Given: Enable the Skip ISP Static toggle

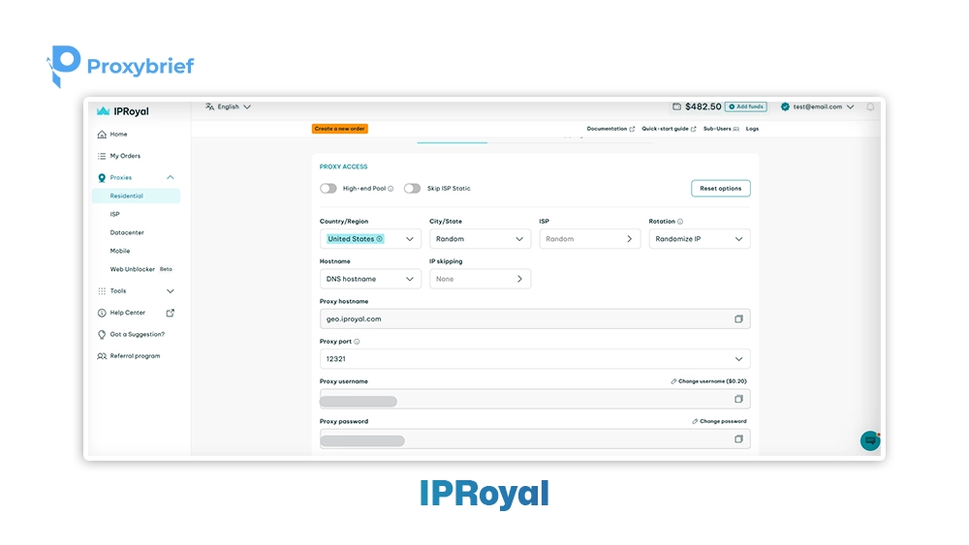Looking at the screenshot, I should click(412, 188).
